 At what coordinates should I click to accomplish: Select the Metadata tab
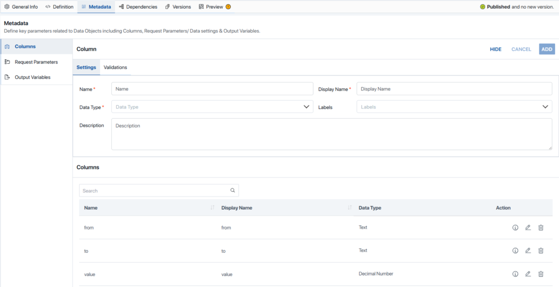(96, 7)
